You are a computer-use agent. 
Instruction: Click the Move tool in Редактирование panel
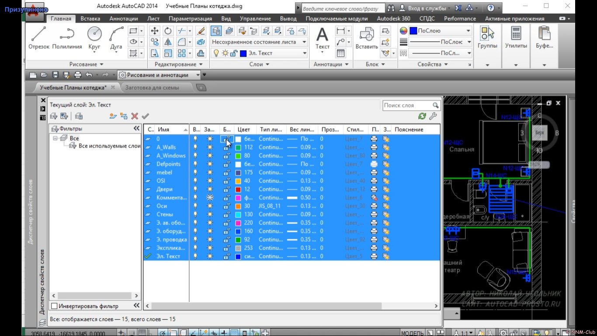(155, 31)
